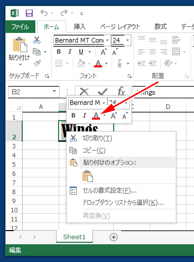Switch to the 数式 tab
This screenshot has height=262, width=194.
pyautogui.click(x=161, y=27)
